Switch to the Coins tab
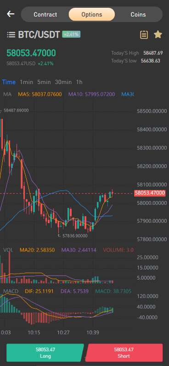 tap(138, 15)
